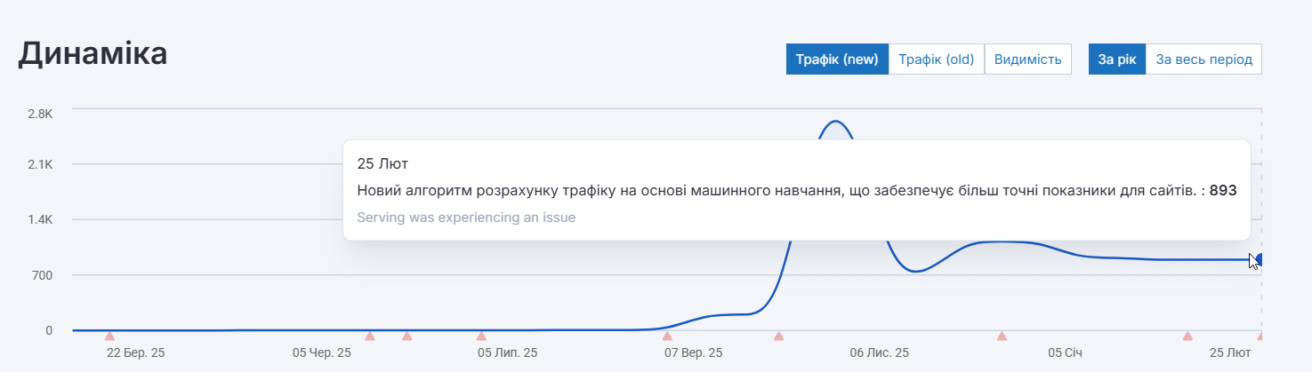1312x372 pixels.
Task: Click triangle marker between 05 Січ and 25 Лют
Action: tap(1187, 336)
